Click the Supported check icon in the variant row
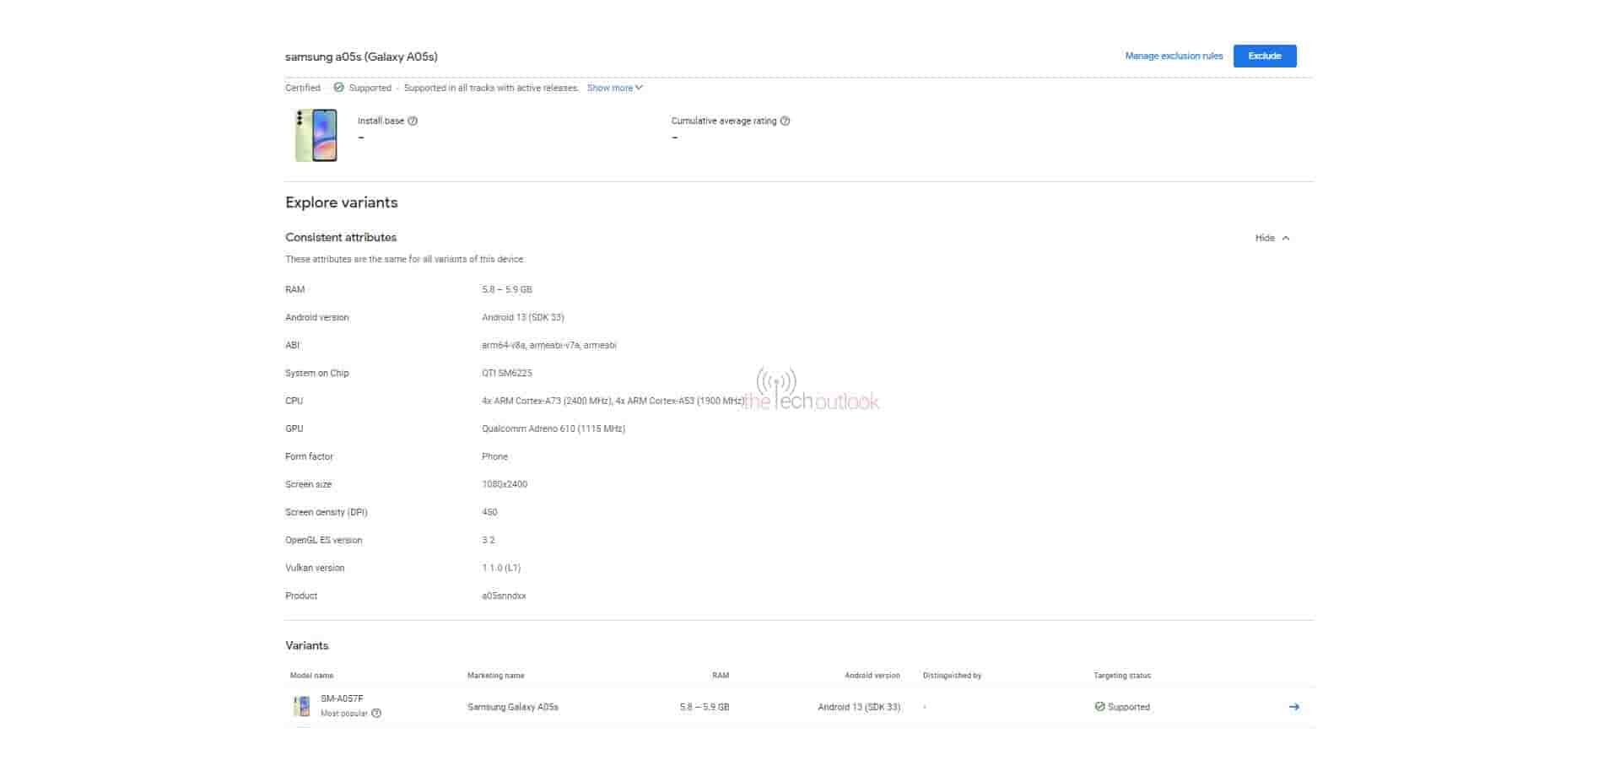The height and width of the screenshot is (776, 1620). point(1099,707)
